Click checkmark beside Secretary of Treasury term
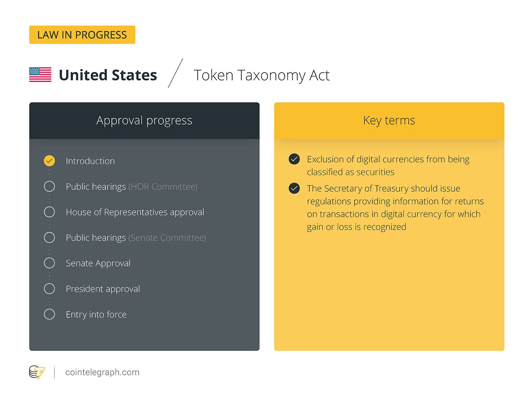 tap(294, 188)
